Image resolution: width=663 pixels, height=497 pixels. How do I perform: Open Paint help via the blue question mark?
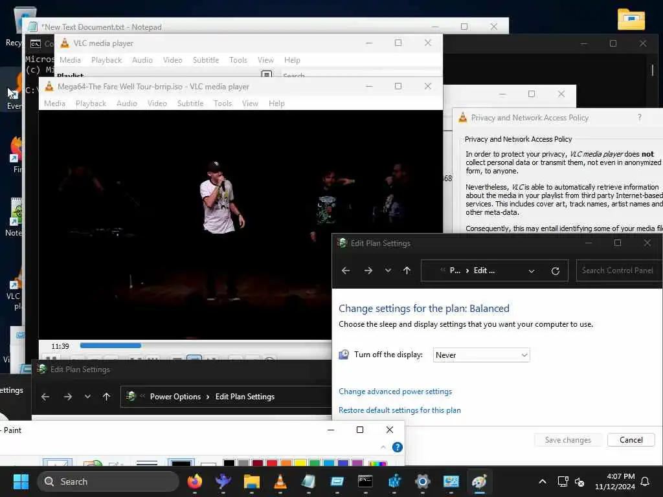coord(397,447)
